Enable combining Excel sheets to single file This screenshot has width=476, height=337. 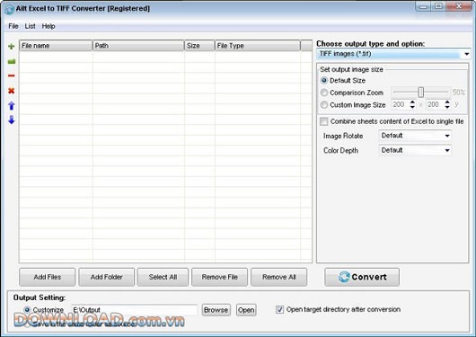tap(324, 121)
